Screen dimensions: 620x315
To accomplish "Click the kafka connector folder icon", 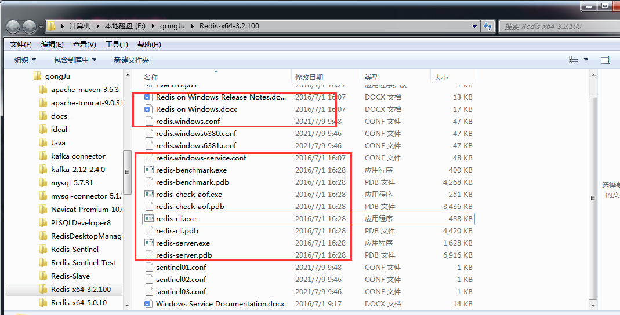I will click(x=43, y=156).
